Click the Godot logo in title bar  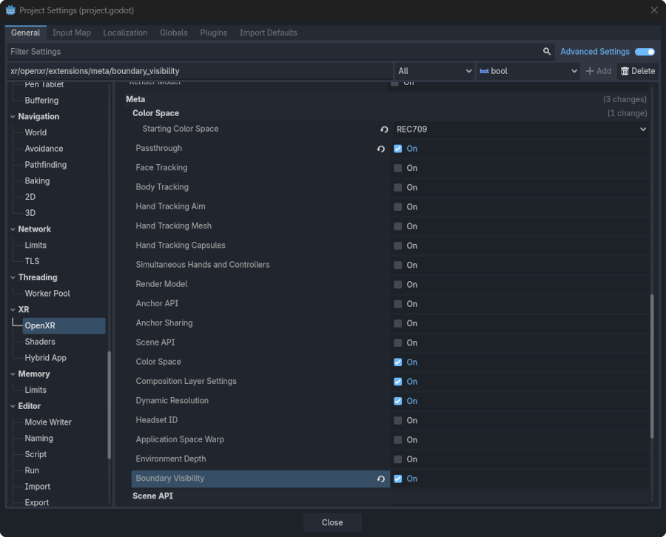tap(10, 10)
